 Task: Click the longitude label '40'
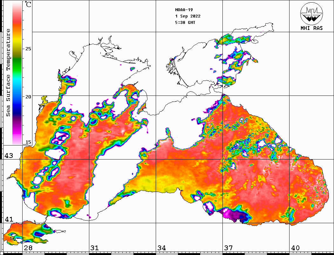pos(295,248)
